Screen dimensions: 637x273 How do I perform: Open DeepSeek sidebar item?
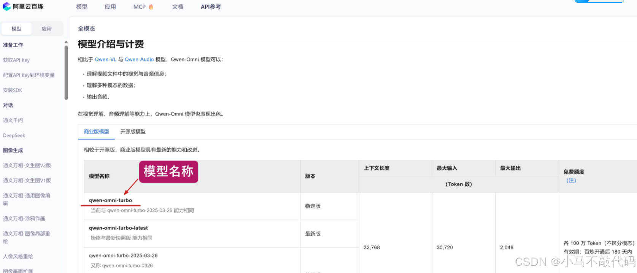point(14,136)
